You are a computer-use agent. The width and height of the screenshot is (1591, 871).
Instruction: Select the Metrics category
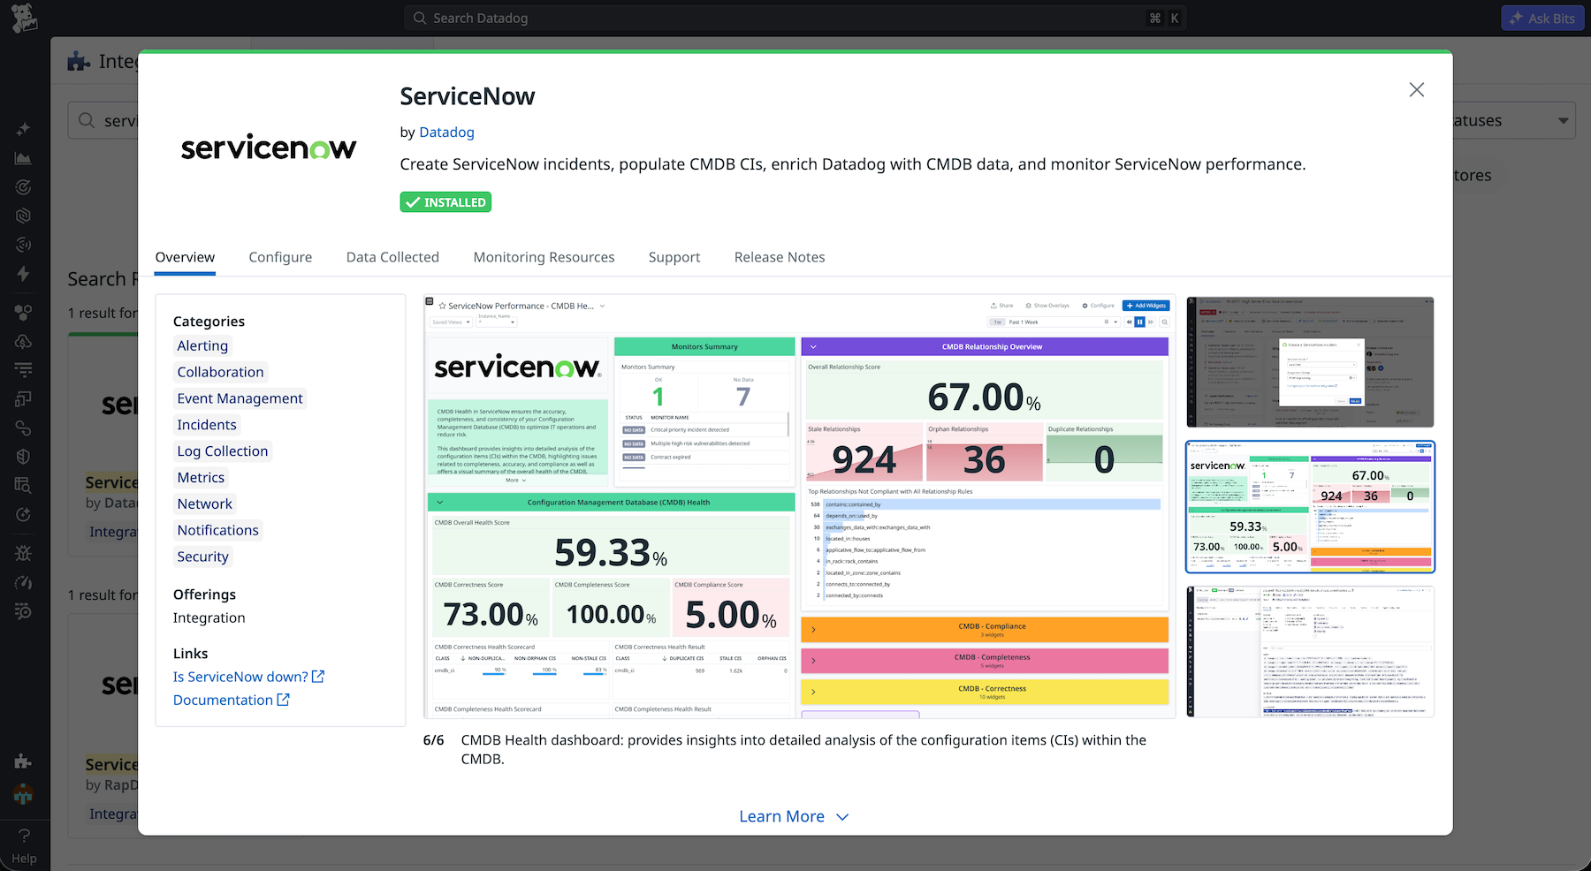point(201,478)
